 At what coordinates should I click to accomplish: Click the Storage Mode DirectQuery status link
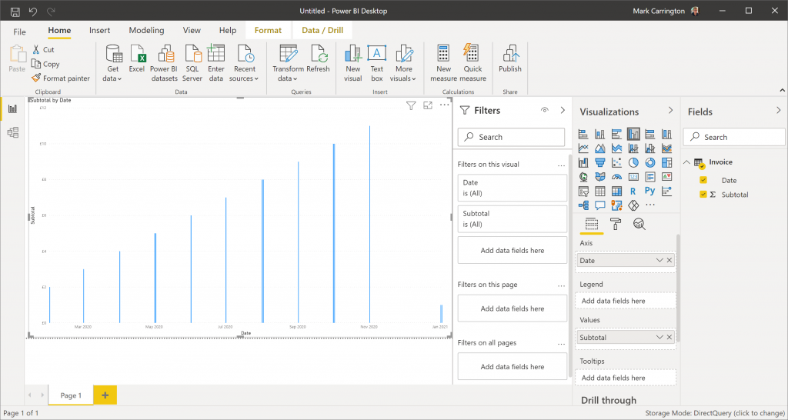click(714, 413)
